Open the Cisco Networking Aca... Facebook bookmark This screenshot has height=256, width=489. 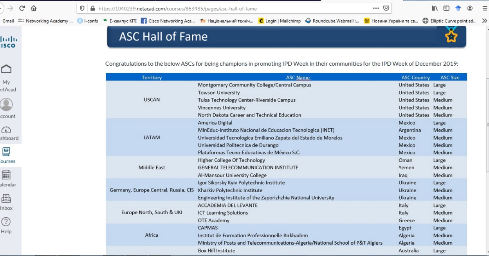coord(168,21)
